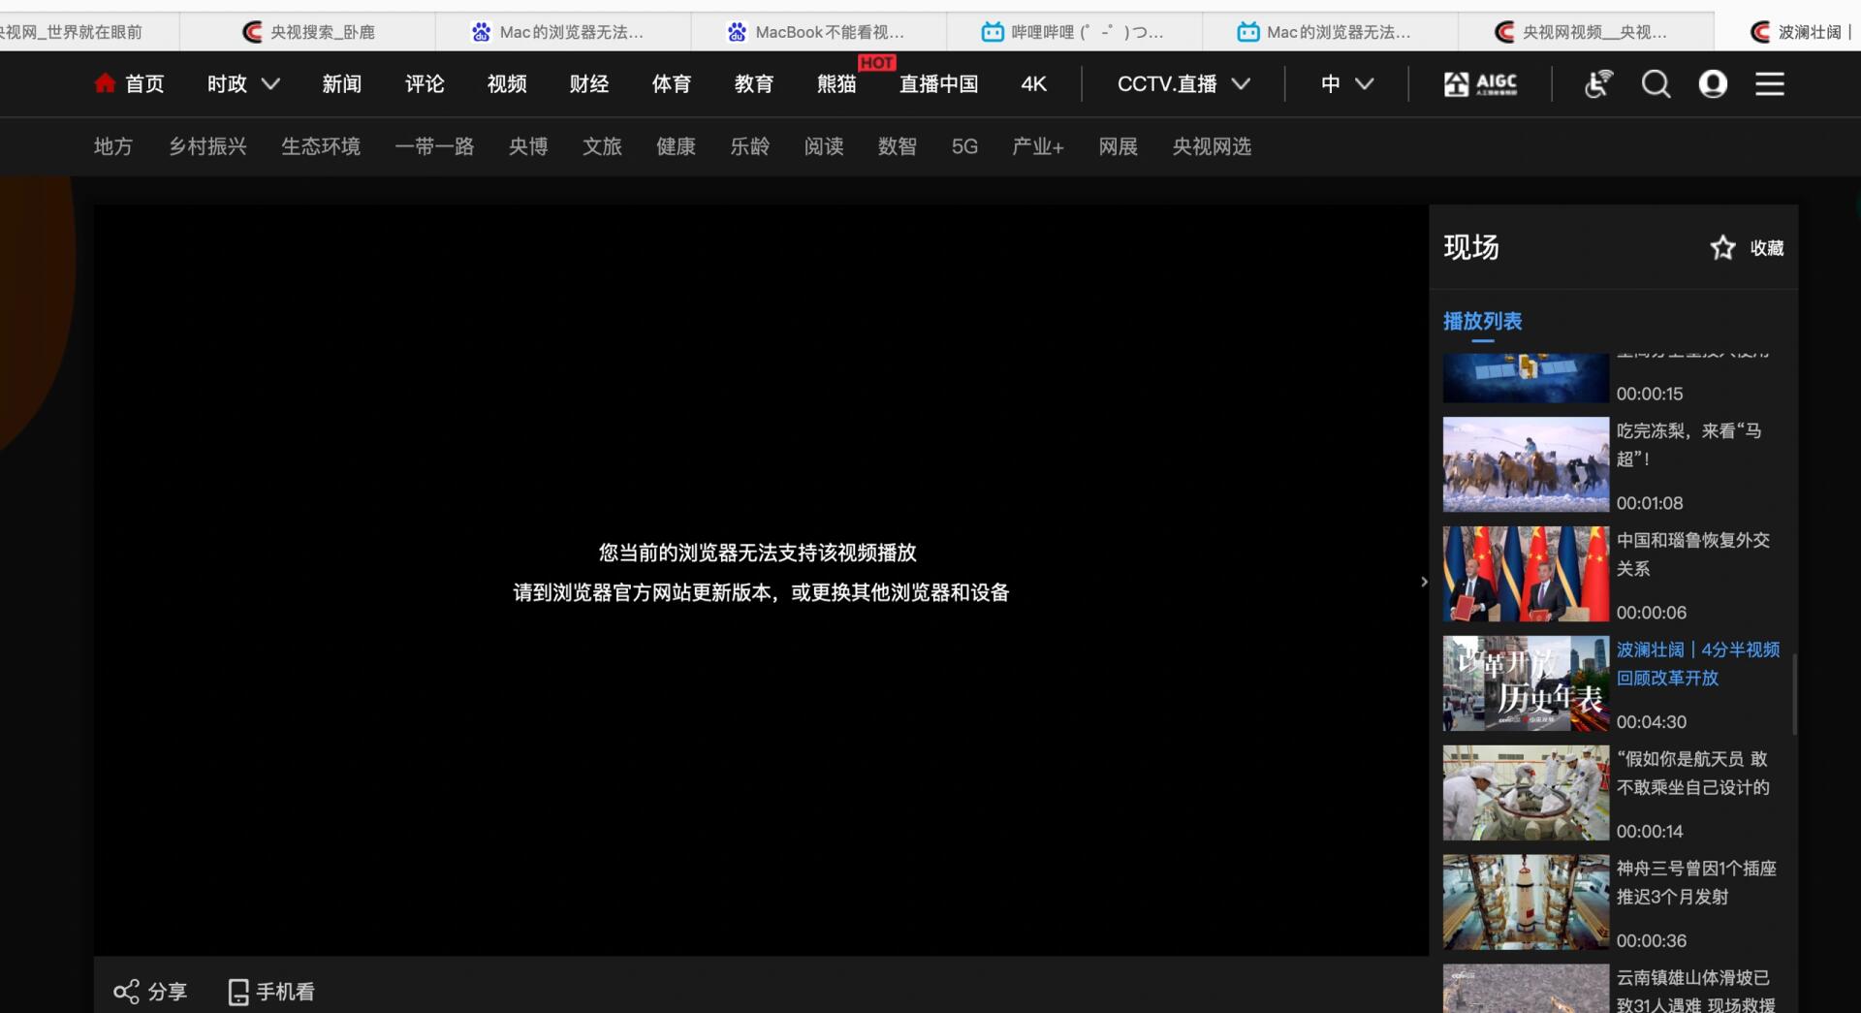
Task: Expand the 时政 dropdown menu
Action: (x=270, y=84)
